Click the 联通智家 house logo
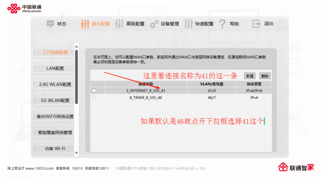 coord(296,167)
